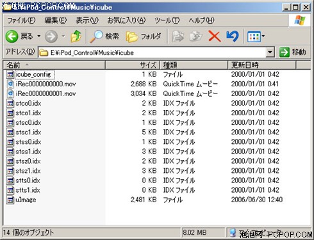This screenshot has width=314, height=240.
Task: Maximize the Explorer window
Action: click(296, 8)
